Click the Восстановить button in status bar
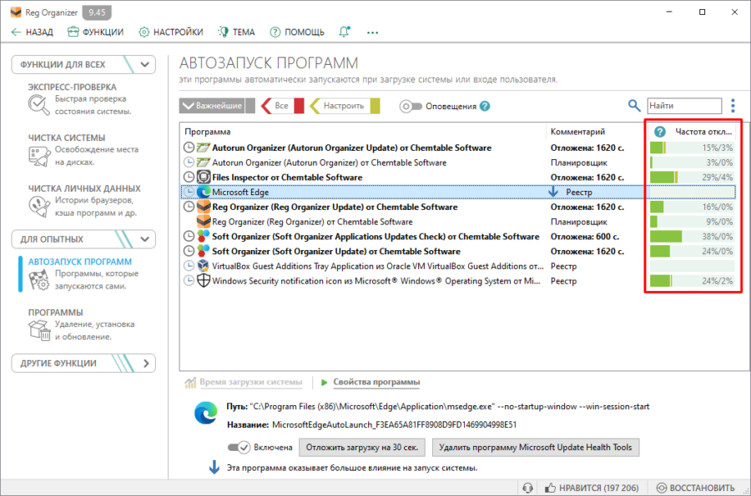 (695, 488)
